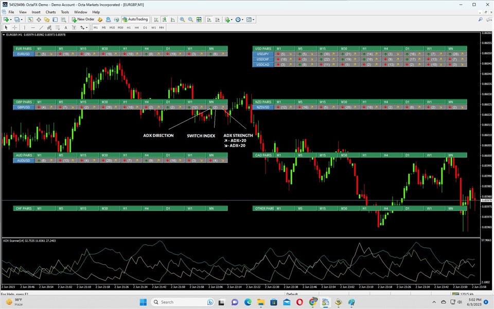The image size is (494, 309).
Task: Select the horizontal line tool
Action: point(33,28)
